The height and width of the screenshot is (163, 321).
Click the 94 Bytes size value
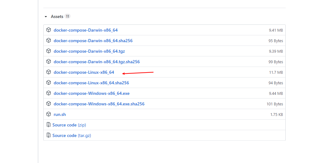point(275,83)
